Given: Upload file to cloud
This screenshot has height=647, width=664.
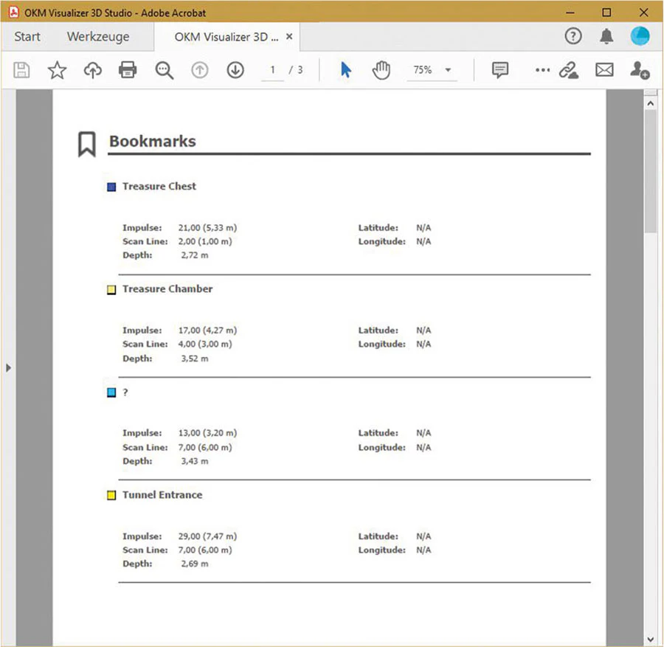Looking at the screenshot, I should point(93,70).
